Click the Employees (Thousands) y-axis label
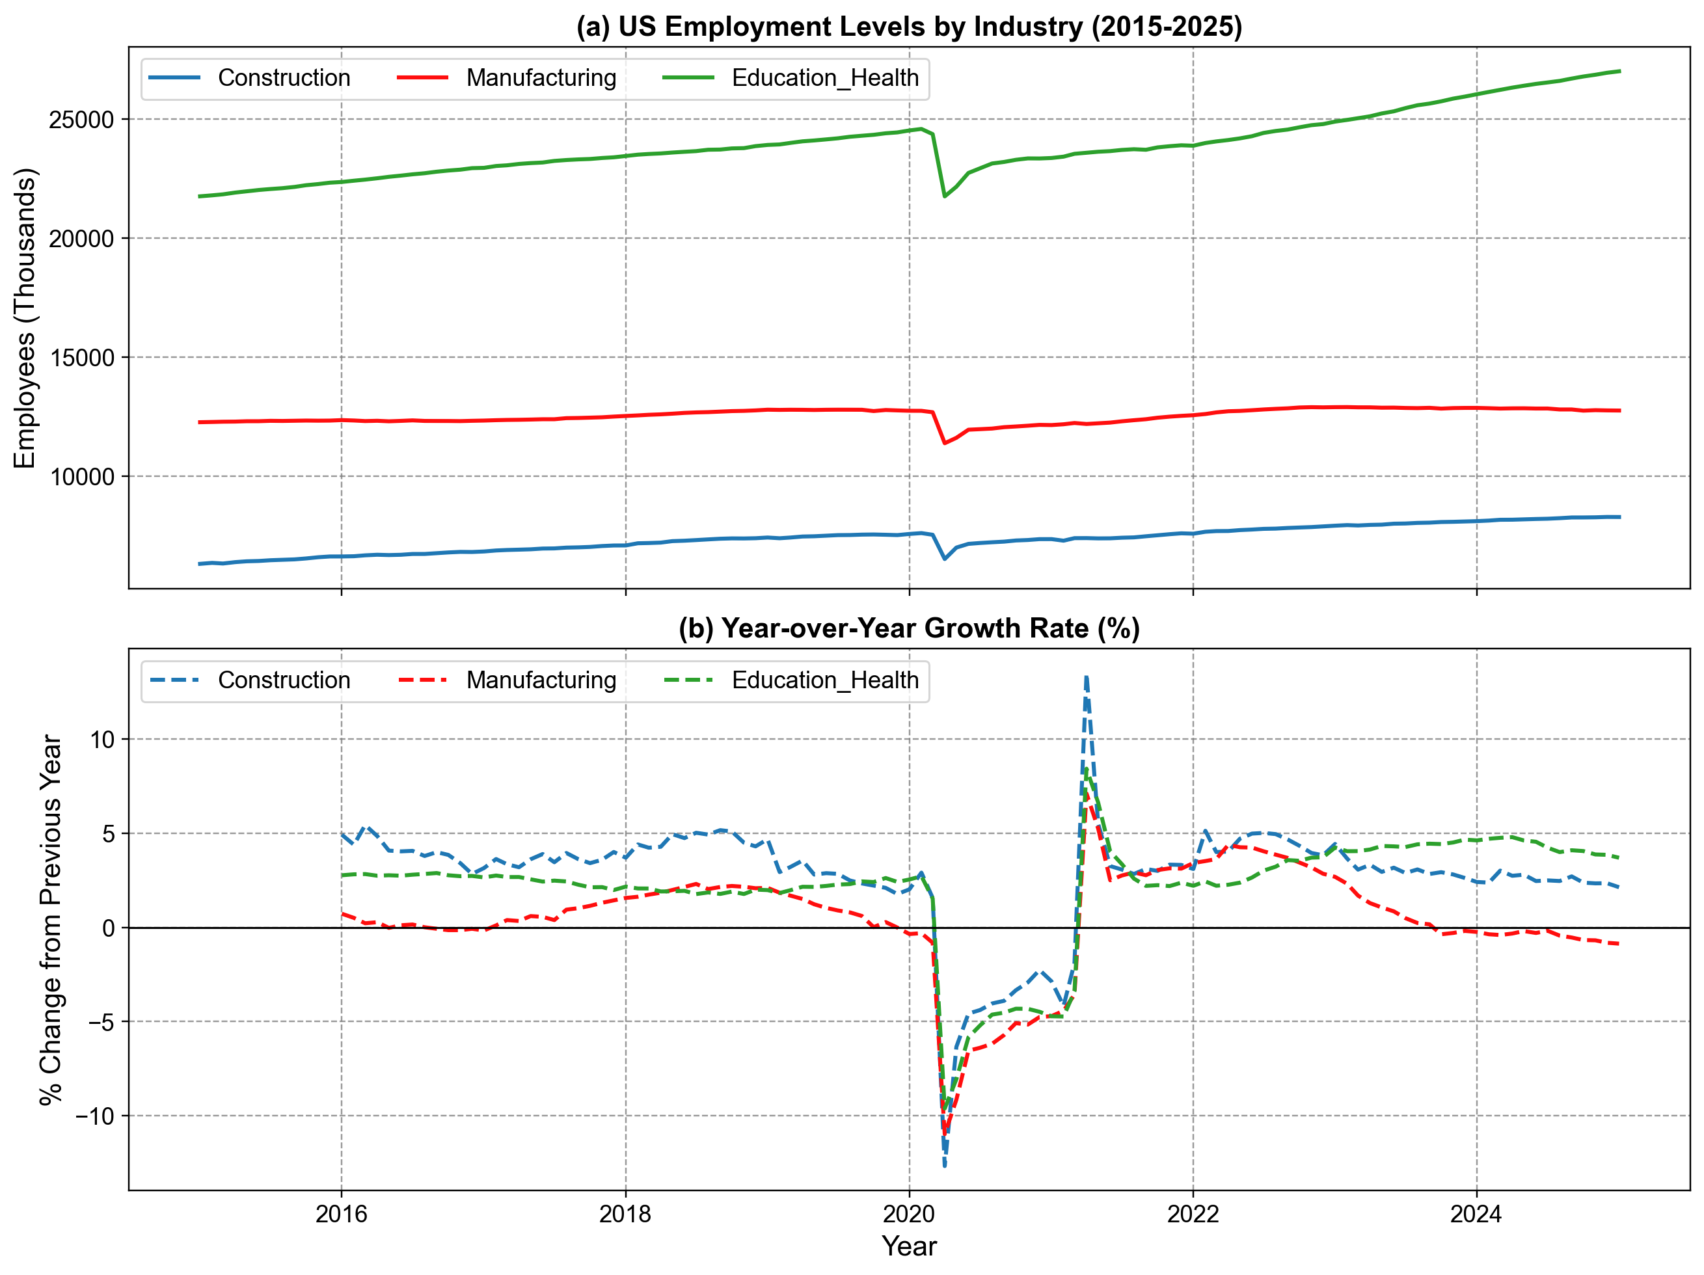The image size is (1704, 1275). (x=25, y=317)
